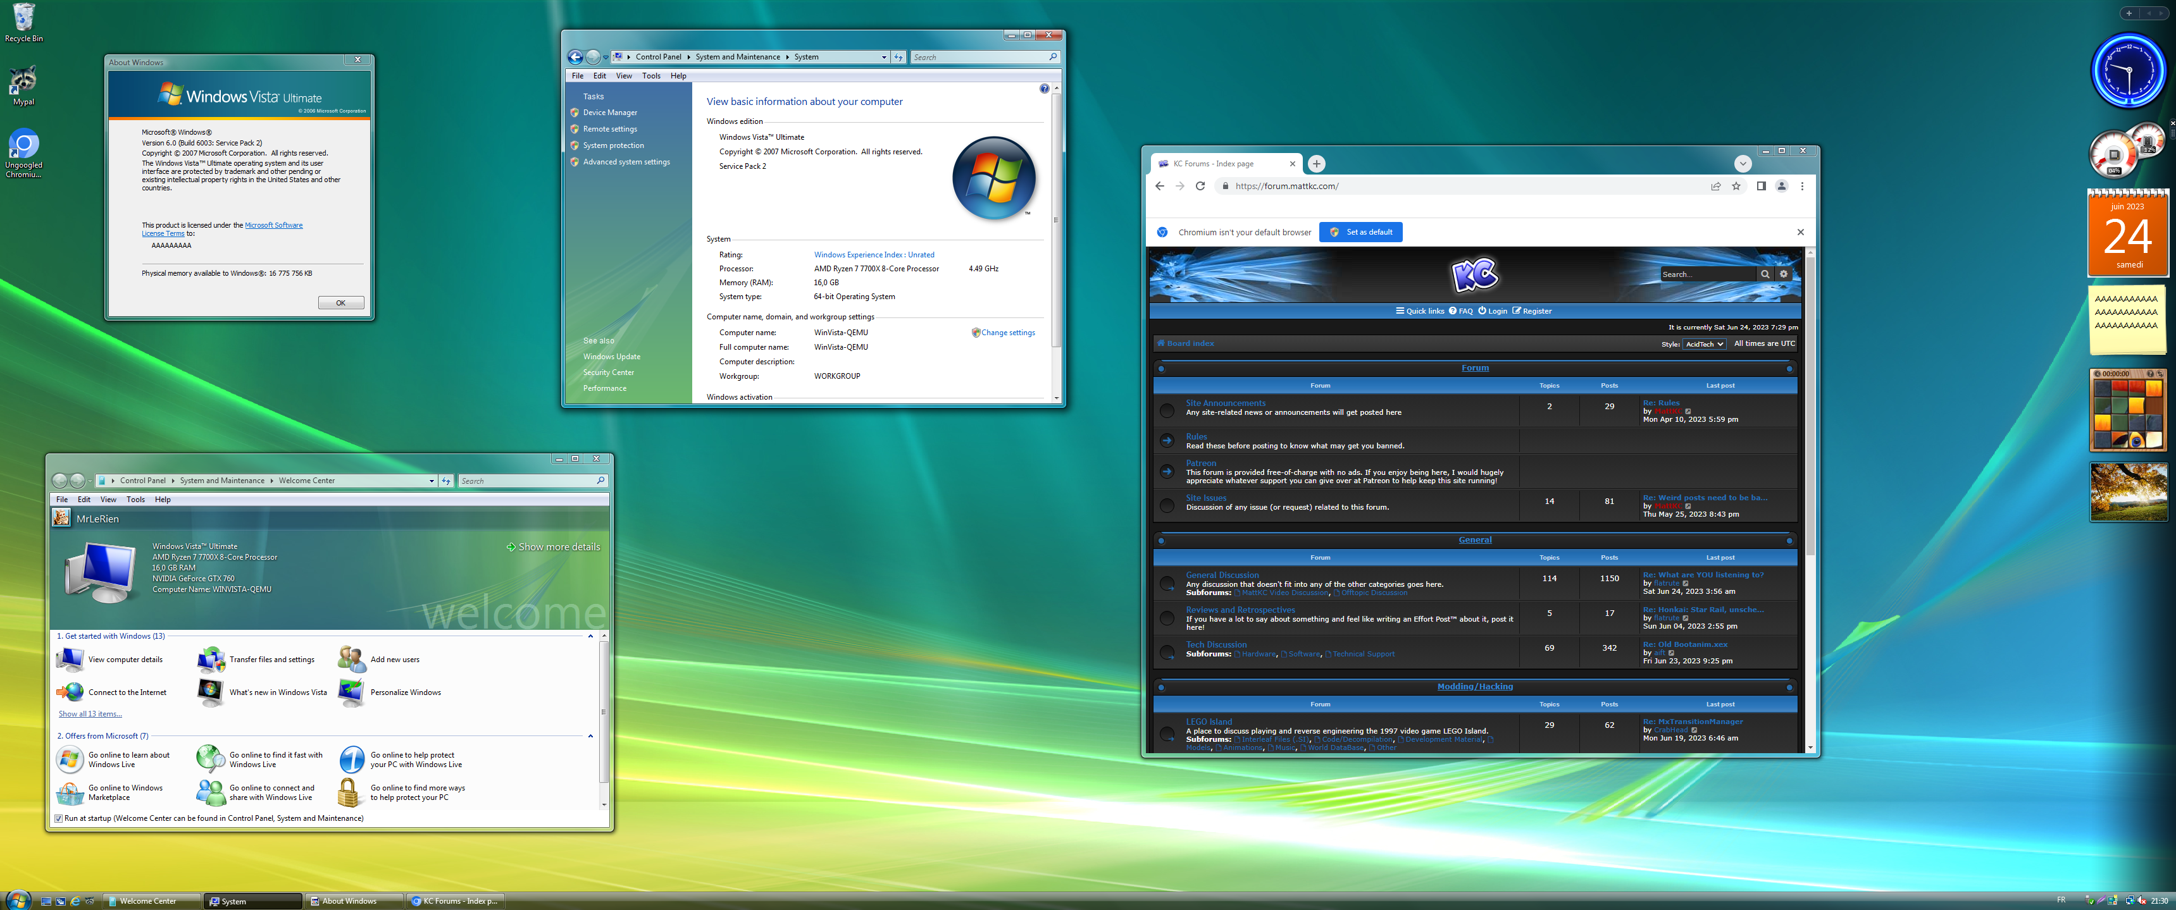
Task: Open the Chromium three-dot menu
Action: click(1802, 187)
